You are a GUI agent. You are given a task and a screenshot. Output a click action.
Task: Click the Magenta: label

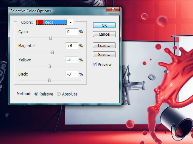[26, 46]
